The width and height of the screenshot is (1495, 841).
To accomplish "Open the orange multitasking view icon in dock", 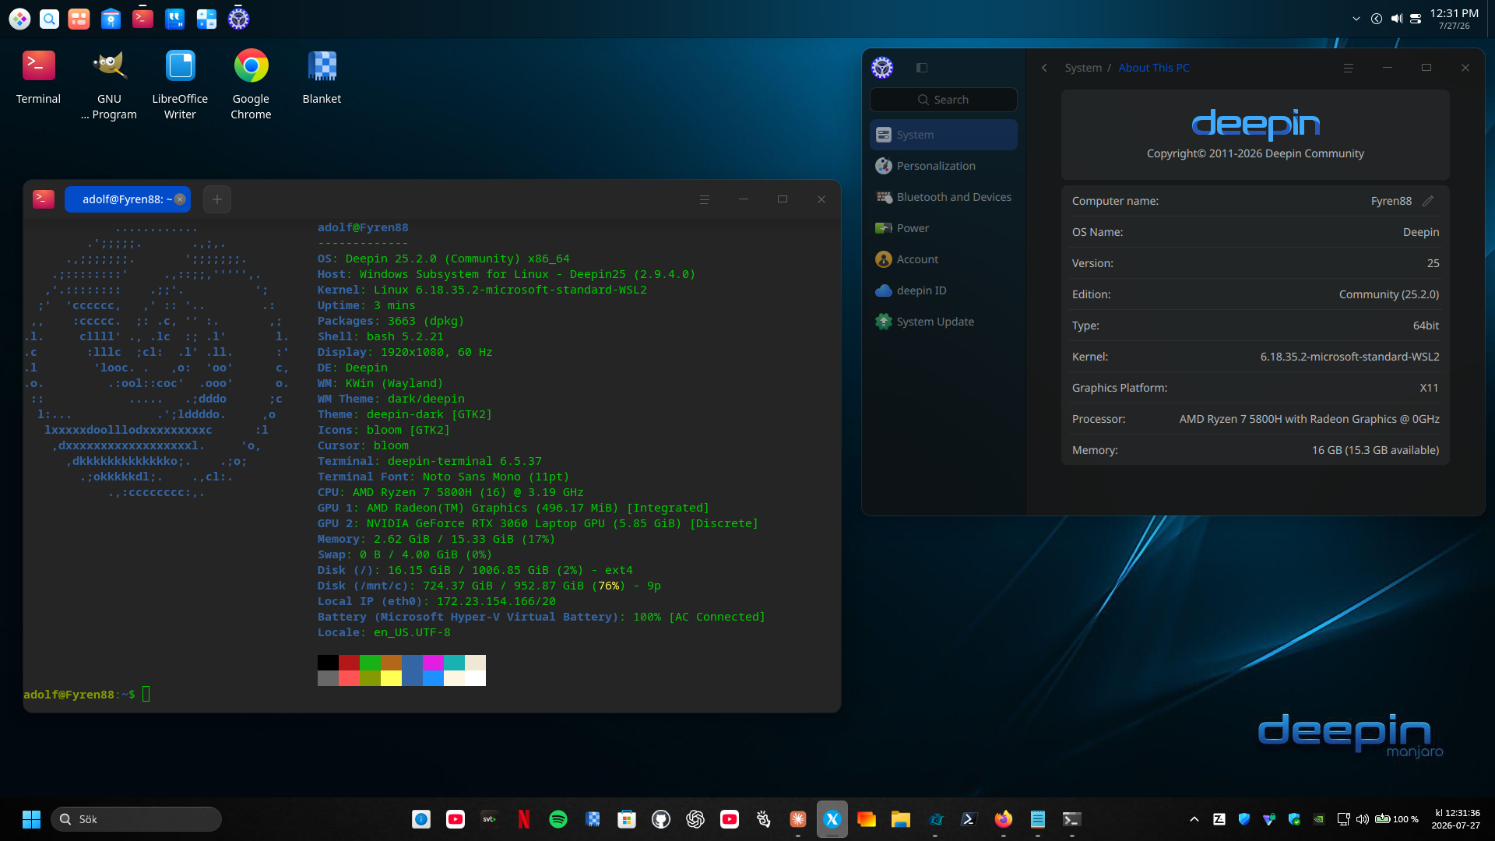I will (x=79, y=19).
